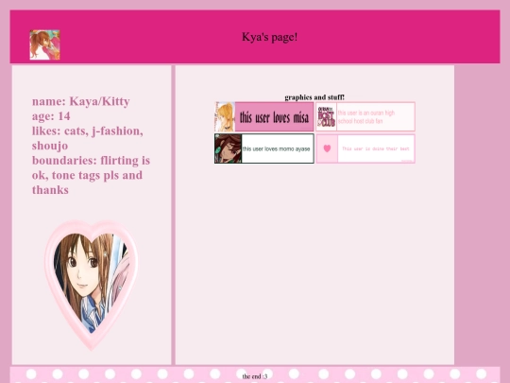Click the 'This user is doing their best' badge

coord(365,148)
